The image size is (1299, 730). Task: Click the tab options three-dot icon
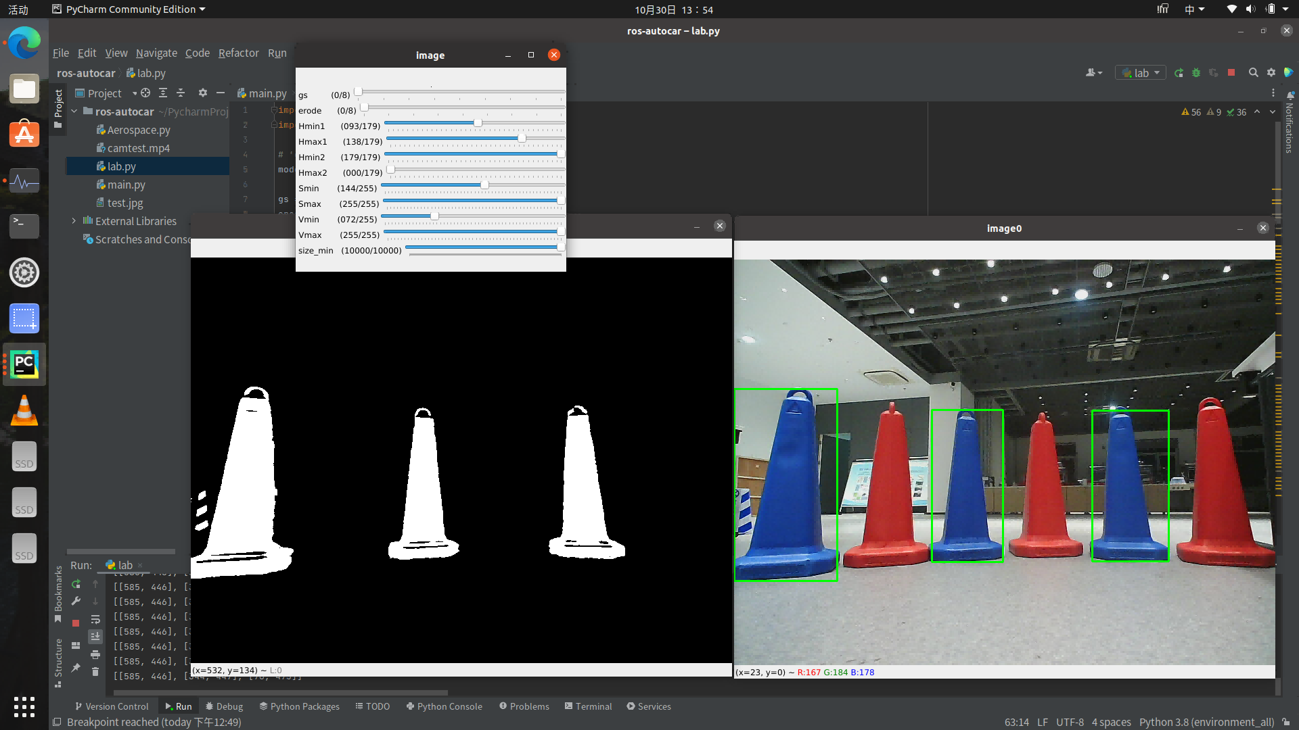[x=1273, y=93]
